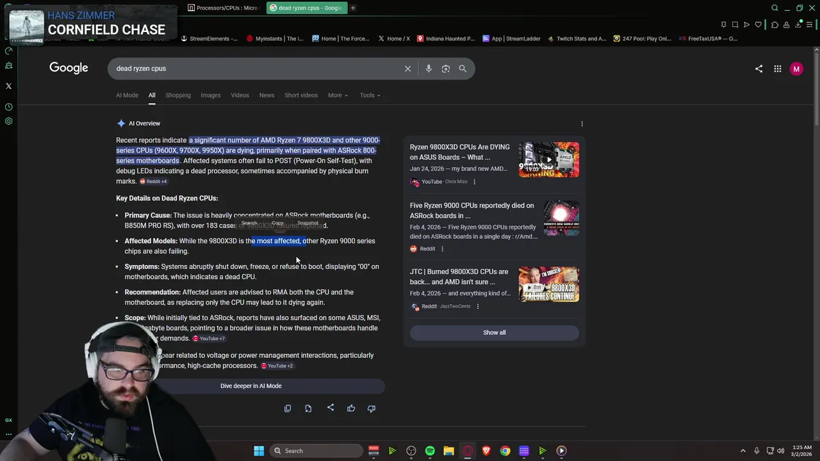Open Opera extensions cube icon

[x=775, y=24]
